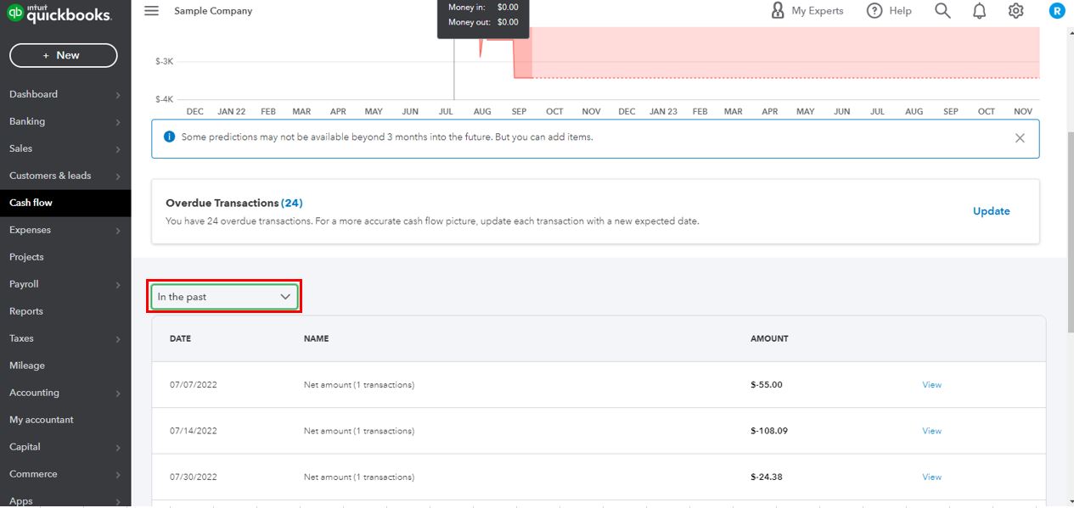Screen dimensions: 1074x508
Task: Open My accountant in the sidebar
Action: [42, 420]
